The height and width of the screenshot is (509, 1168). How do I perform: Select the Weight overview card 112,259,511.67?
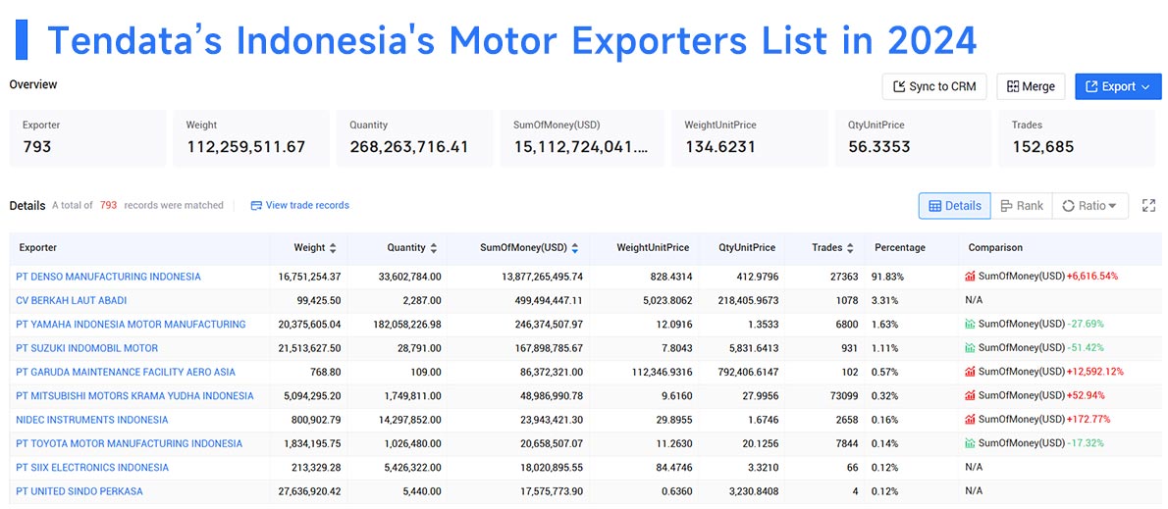click(x=251, y=137)
